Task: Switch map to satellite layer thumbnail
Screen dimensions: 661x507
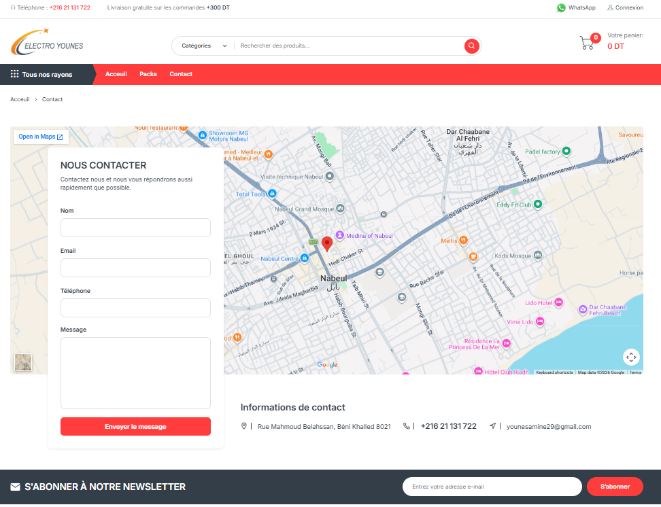Action: 23,362
